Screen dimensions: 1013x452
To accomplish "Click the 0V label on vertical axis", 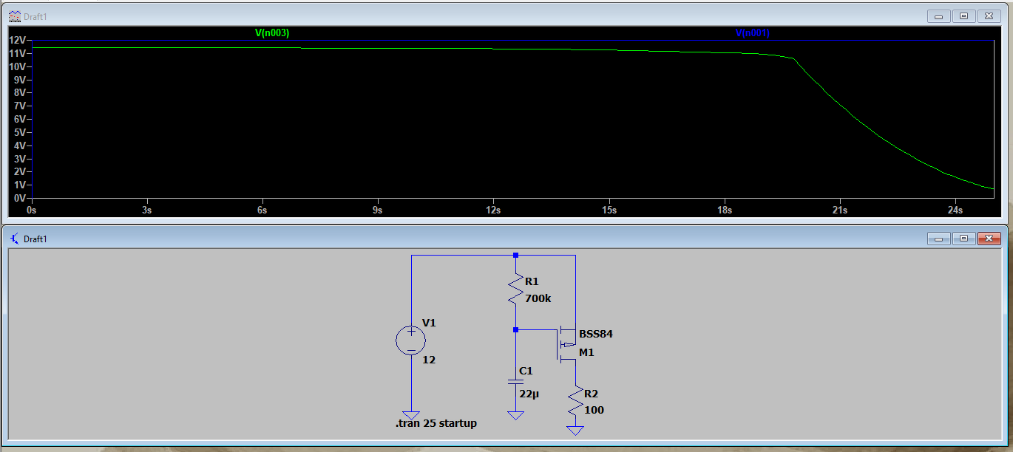I will [x=21, y=198].
